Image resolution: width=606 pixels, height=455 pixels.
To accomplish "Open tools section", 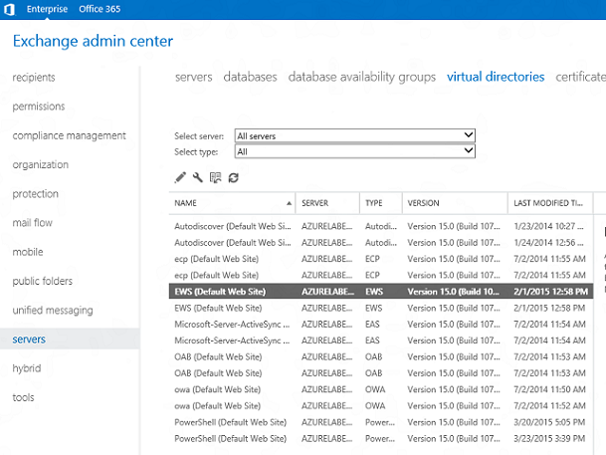I will point(23,397).
